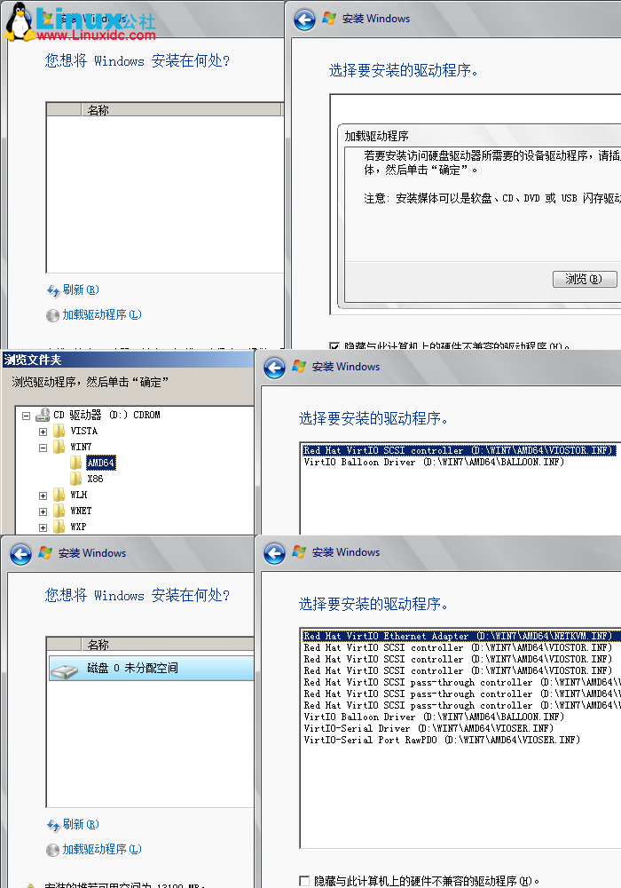Collapse the CD 驱动器 (D:) CDROM node
Image resolution: width=621 pixels, height=888 pixels.
coord(26,416)
